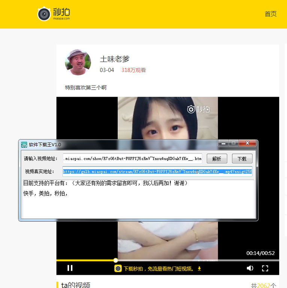Click the 下载秒拍 download promotion link
This screenshot has height=288, width=287.
(158, 268)
